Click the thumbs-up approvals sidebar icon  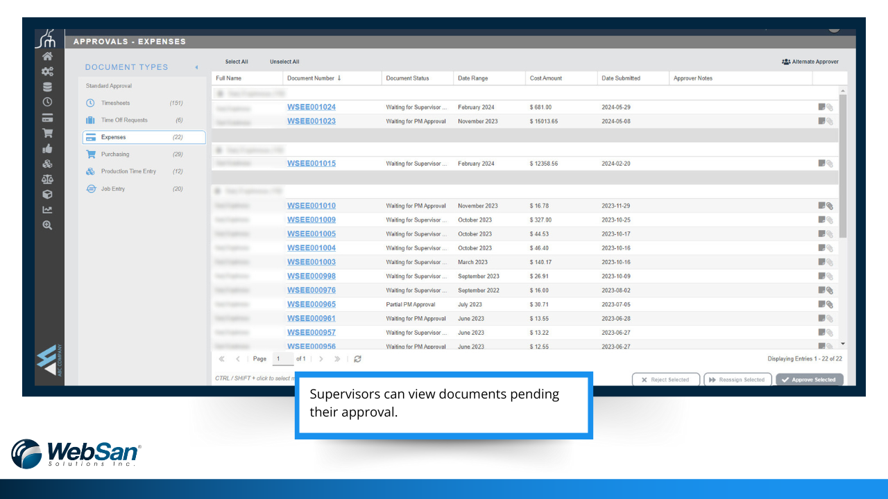[x=47, y=148]
